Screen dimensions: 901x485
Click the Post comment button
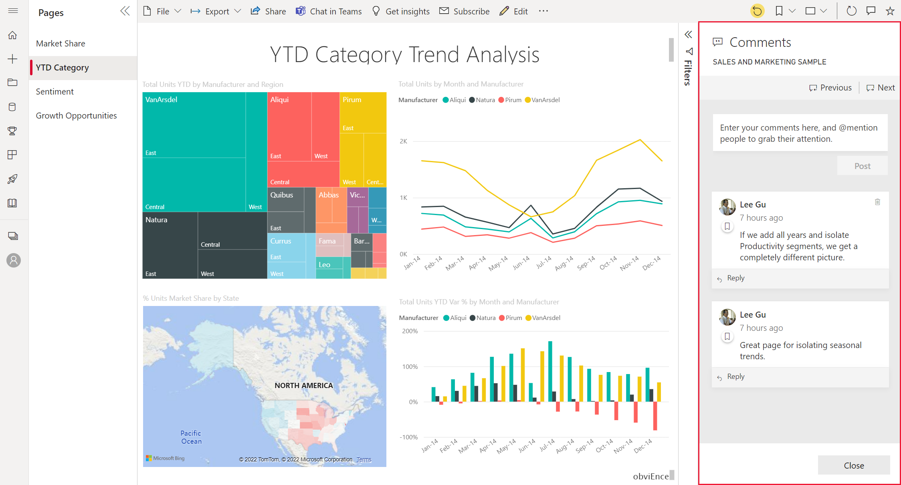point(861,165)
